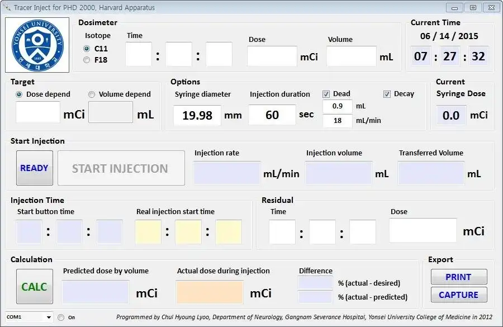Click the Real injection start hours box

148,231
